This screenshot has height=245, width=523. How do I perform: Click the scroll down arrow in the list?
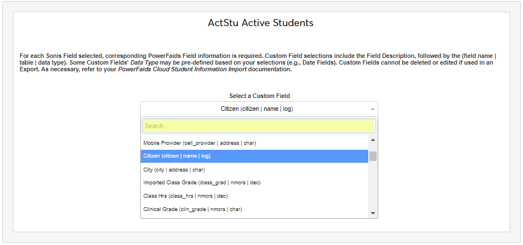[x=373, y=213]
